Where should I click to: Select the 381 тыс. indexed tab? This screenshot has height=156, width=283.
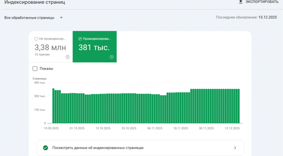(94, 47)
